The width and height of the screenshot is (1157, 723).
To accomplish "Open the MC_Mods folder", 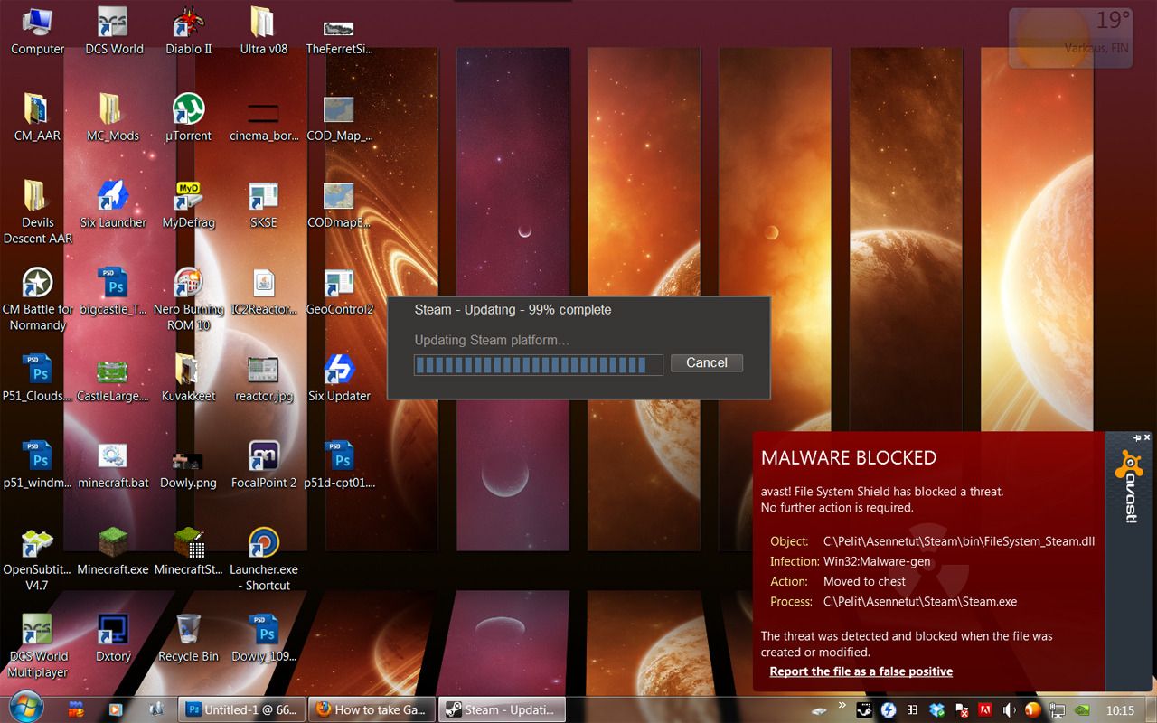I will click(112, 117).
